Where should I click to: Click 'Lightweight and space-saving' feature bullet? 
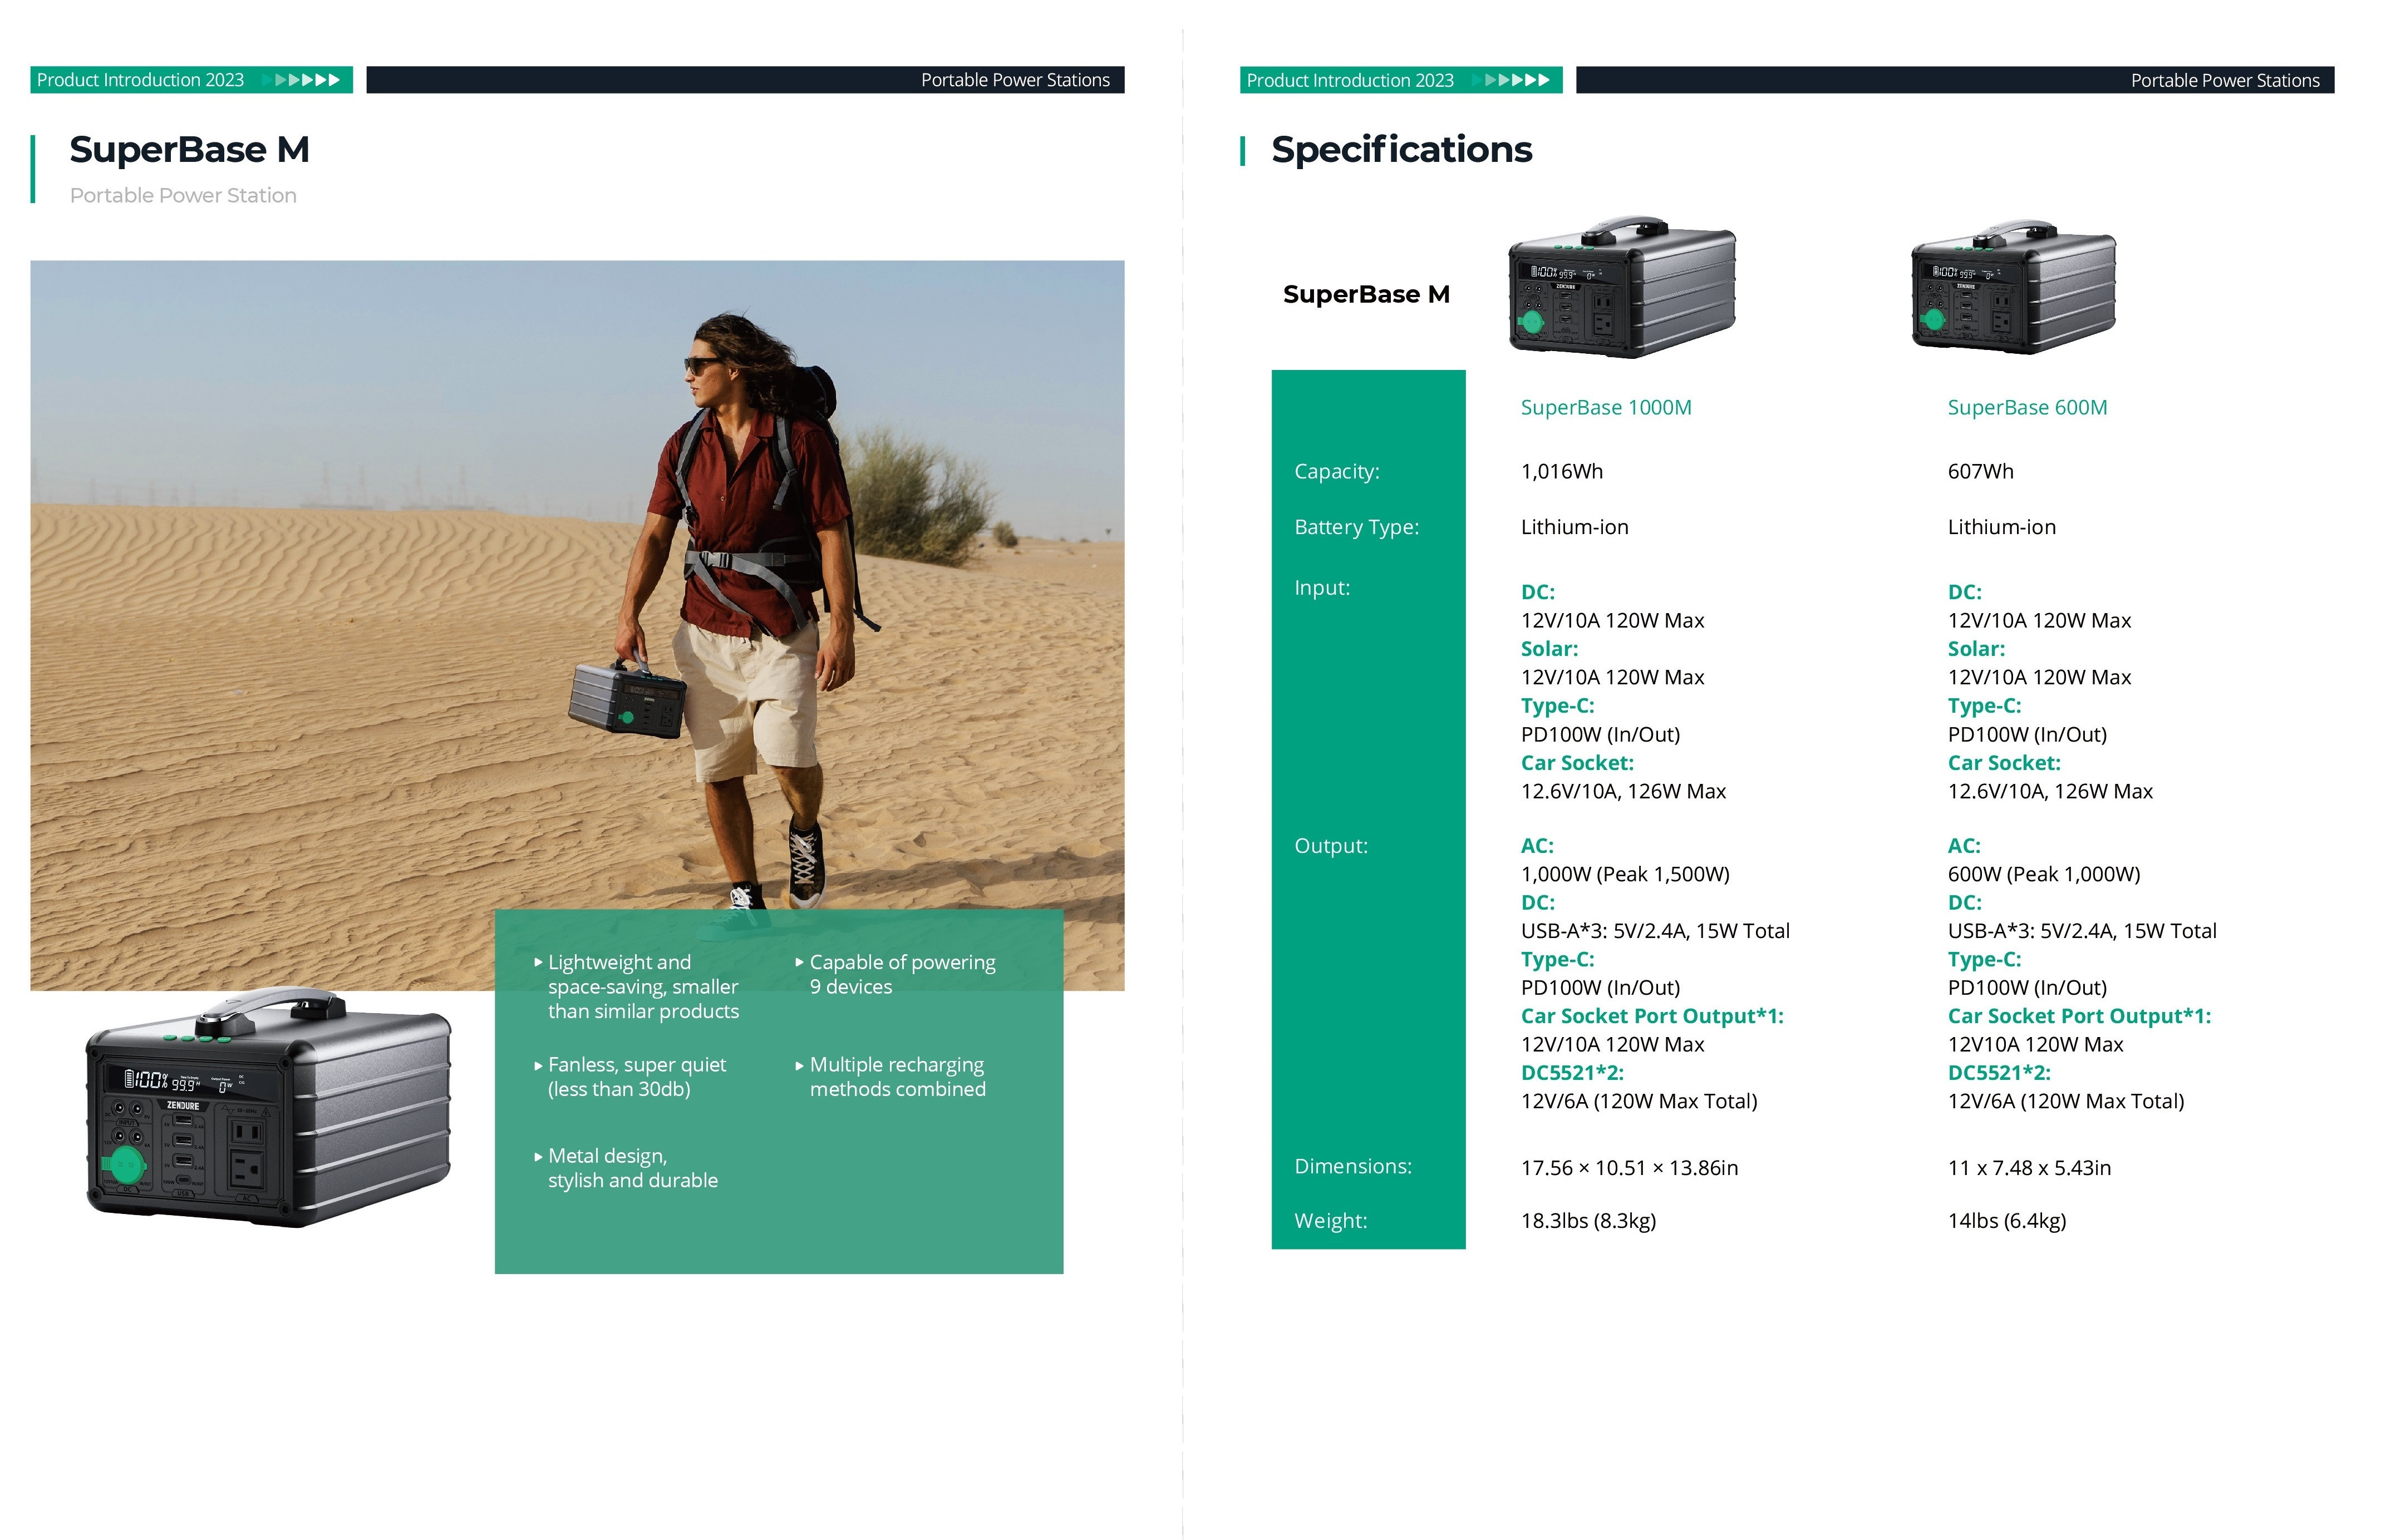pos(637,987)
